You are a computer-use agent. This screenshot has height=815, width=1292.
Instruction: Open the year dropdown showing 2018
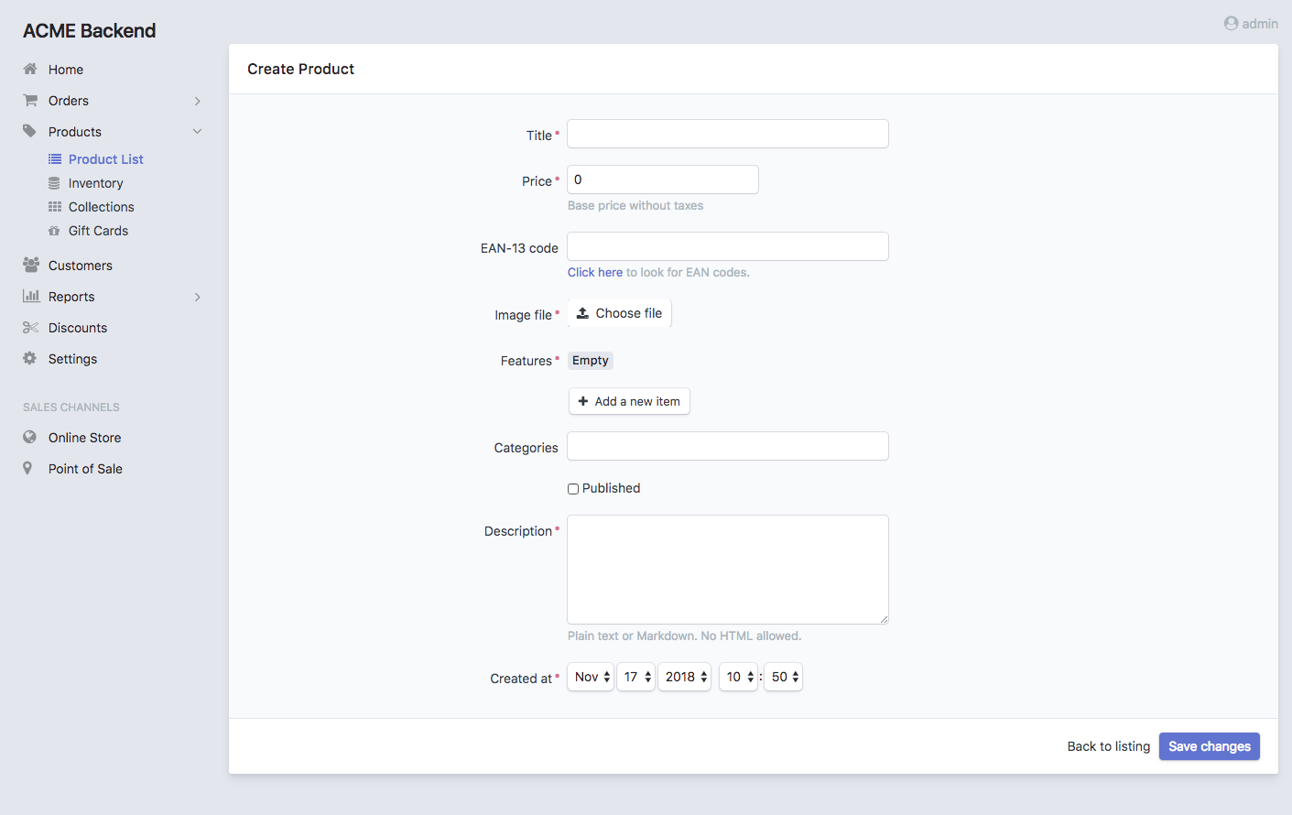point(684,677)
